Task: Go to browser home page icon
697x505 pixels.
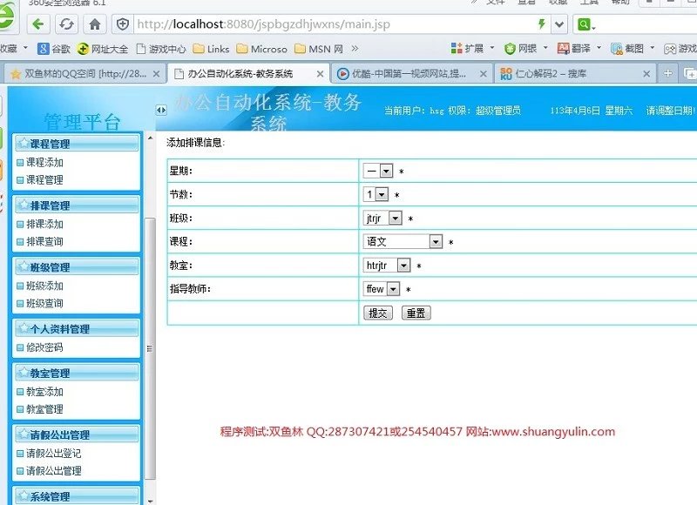Action: 94,24
